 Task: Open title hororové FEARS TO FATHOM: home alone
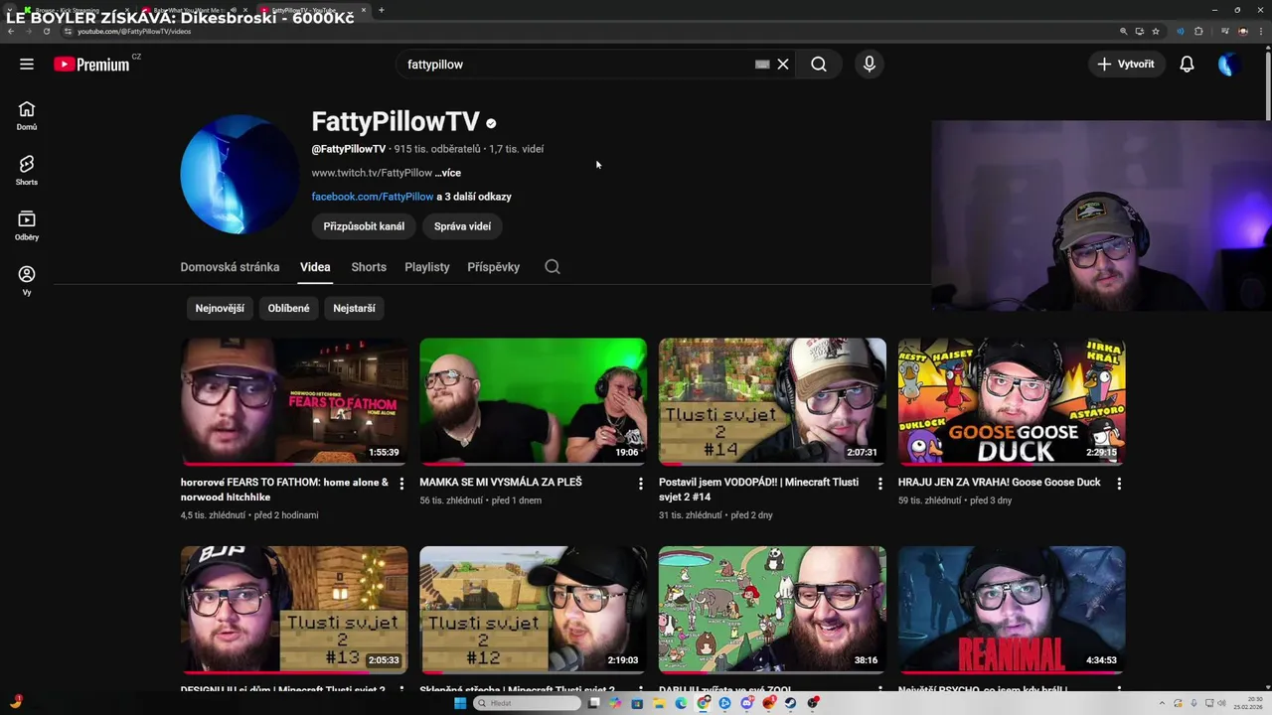[x=284, y=490]
